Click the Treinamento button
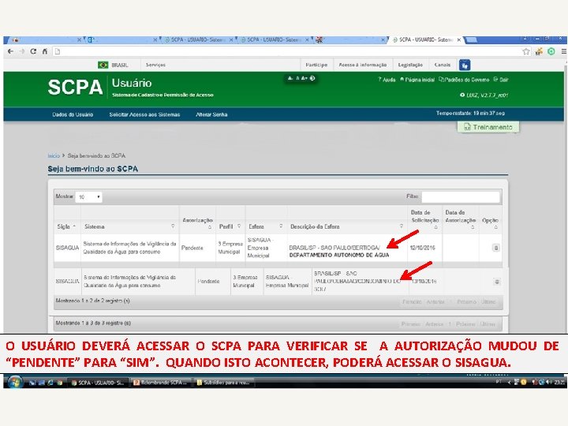This screenshot has height=426, width=568. (488, 127)
